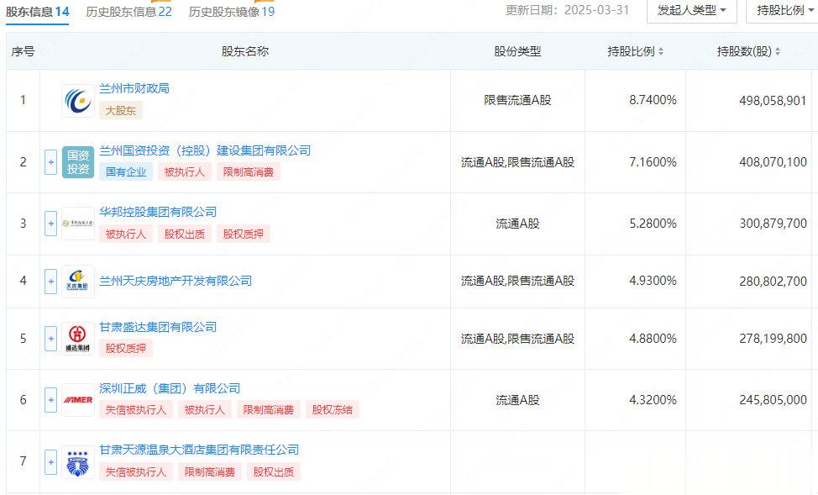Click the 更新日期：2025-03-31 text
Image resolution: width=818 pixels, height=495 pixels.
[568, 10]
